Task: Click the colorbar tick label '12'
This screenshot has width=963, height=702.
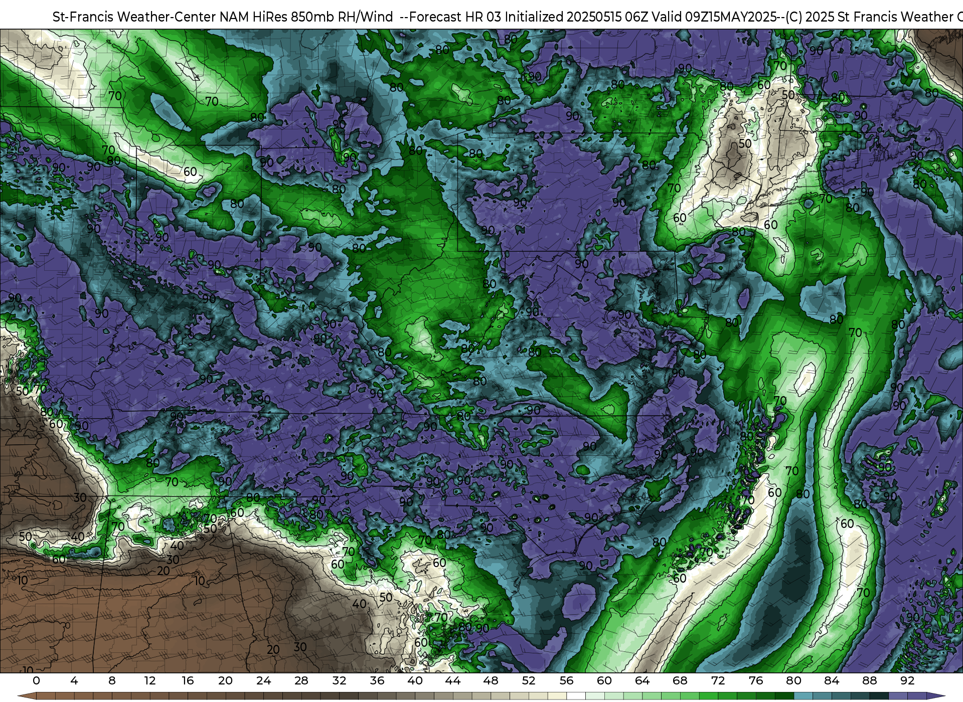Action: pos(150,681)
